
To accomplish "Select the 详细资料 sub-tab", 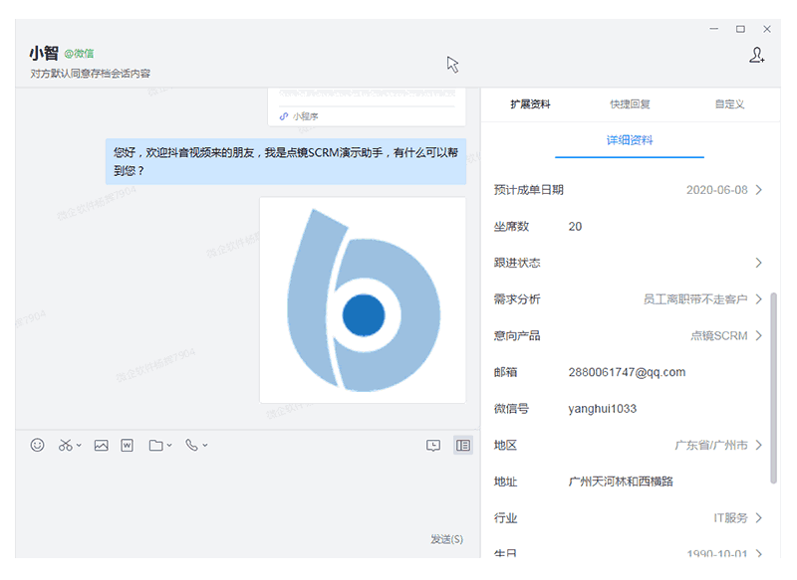I will (630, 140).
